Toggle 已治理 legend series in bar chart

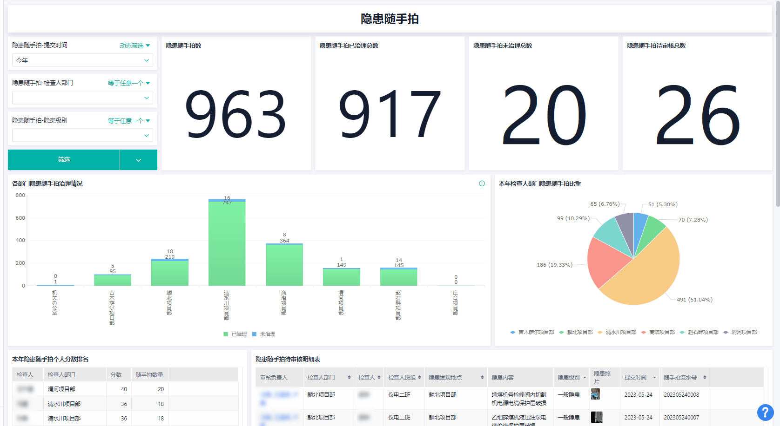coord(235,334)
